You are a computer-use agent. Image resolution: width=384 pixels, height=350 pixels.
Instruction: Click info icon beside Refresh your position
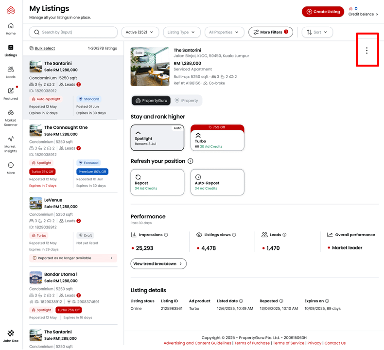pos(191,161)
